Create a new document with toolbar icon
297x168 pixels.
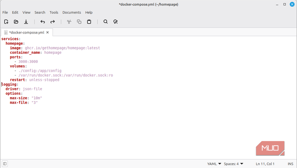tap(6, 22)
